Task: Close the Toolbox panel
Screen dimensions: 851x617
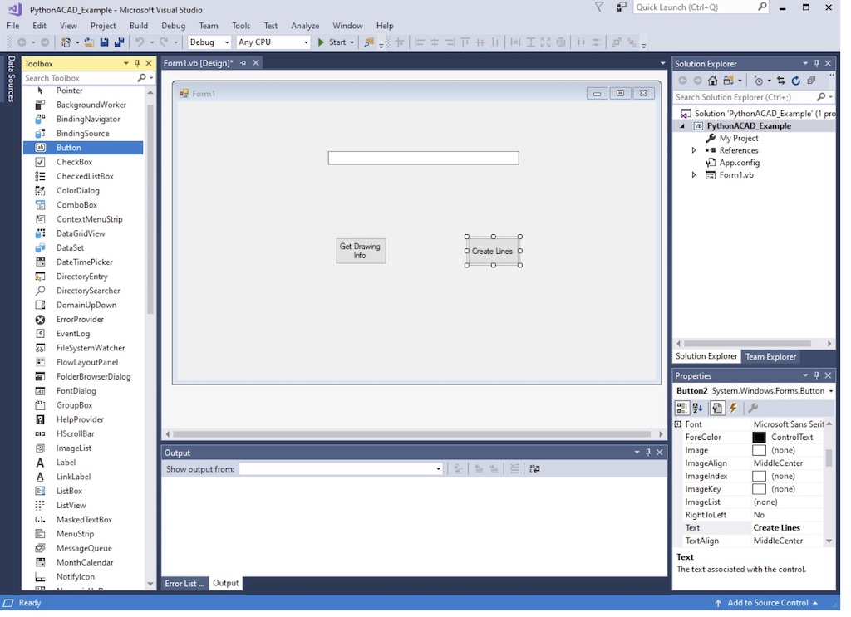Action: (x=149, y=63)
